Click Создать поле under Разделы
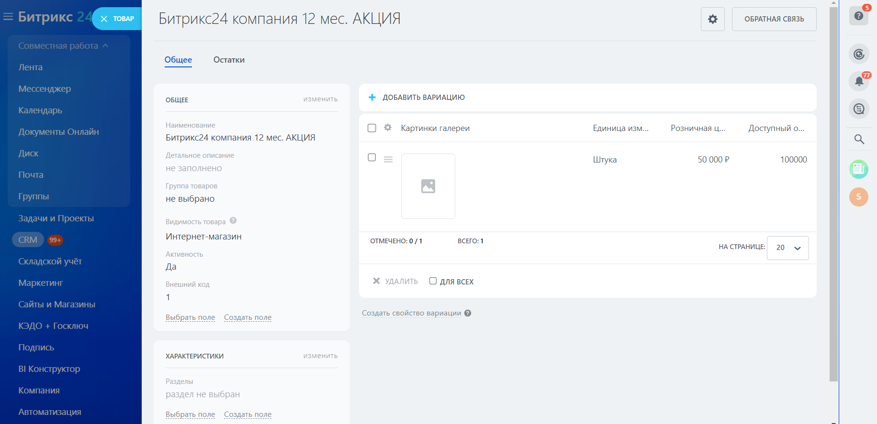This screenshot has height=424, width=877. pos(247,414)
